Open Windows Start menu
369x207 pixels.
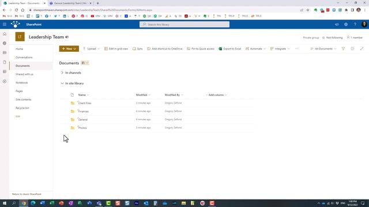[5, 203]
